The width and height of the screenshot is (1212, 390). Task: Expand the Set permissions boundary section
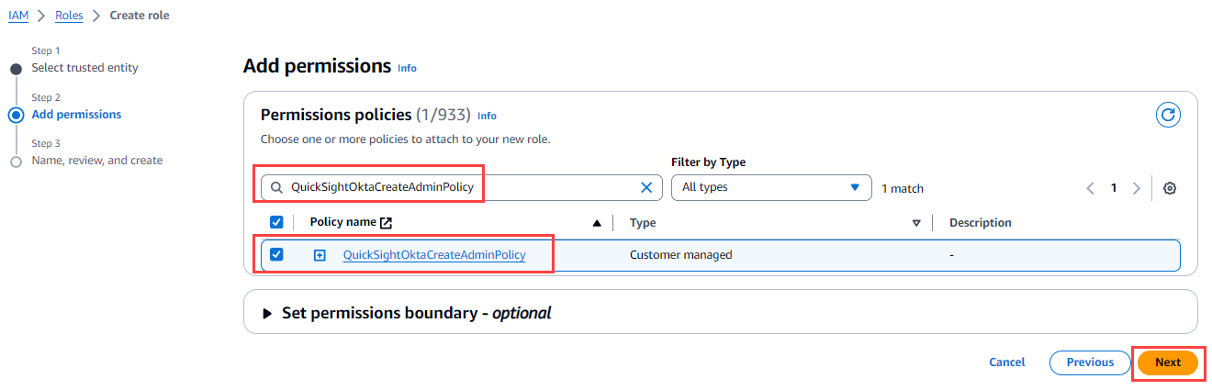(x=268, y=313)
